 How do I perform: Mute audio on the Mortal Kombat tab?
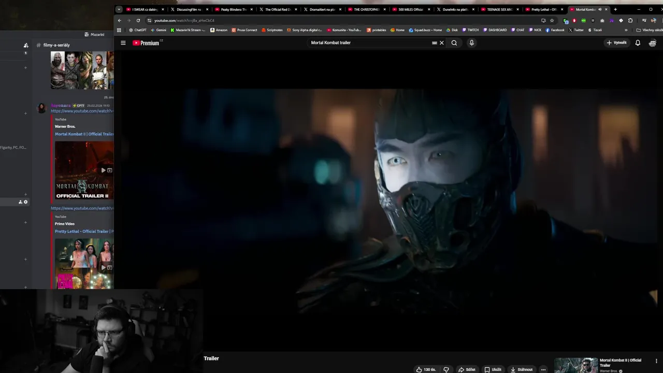(x=600, y=9)
